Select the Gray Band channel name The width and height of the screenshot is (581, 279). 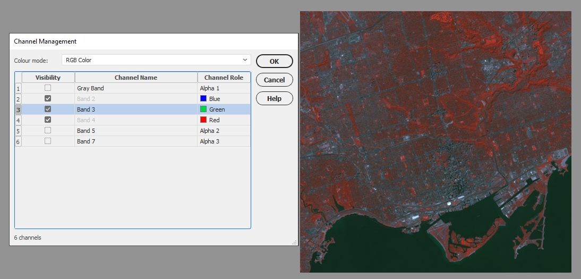(x=90, y=88)
